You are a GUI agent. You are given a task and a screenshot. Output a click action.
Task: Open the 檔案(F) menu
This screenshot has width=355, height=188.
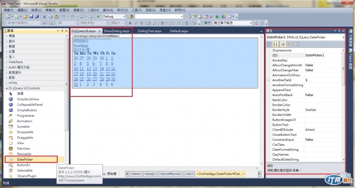coord(8,10)
